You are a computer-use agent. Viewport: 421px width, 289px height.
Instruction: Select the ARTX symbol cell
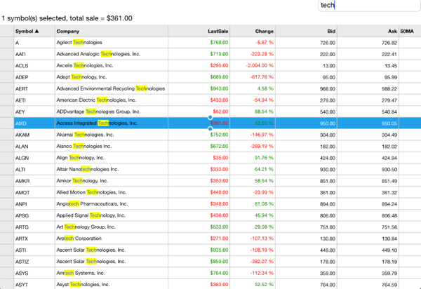(34, 238)
